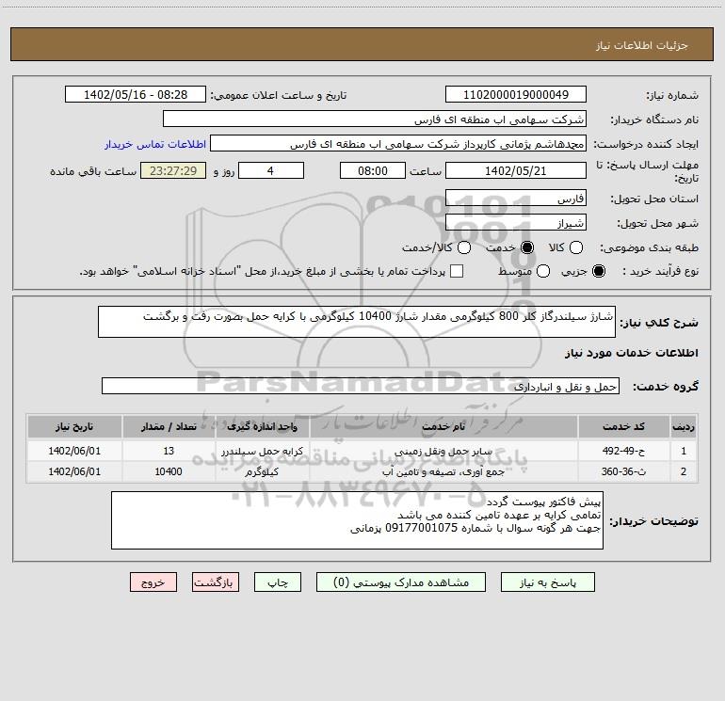The width and height of the screenshot is (725, 701).
Task: Click the بازگشت back button
Action: click(x=216, y=582)
